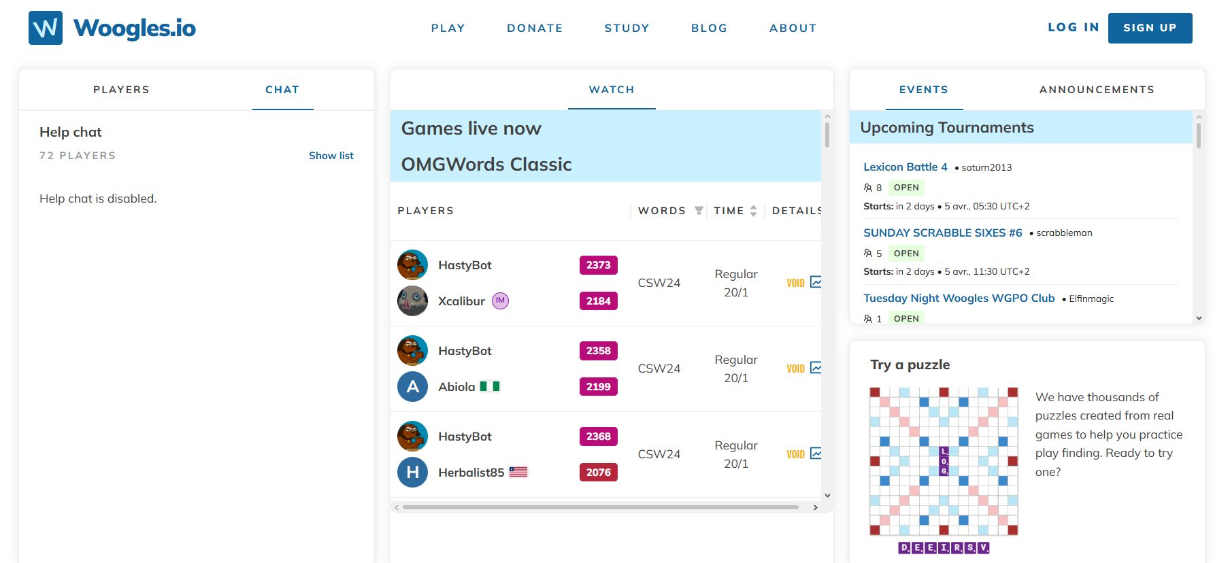This screenshot has height=563, width=1230.
Task: Open the chart icon in Xcalibur game row
Action: 816,282
